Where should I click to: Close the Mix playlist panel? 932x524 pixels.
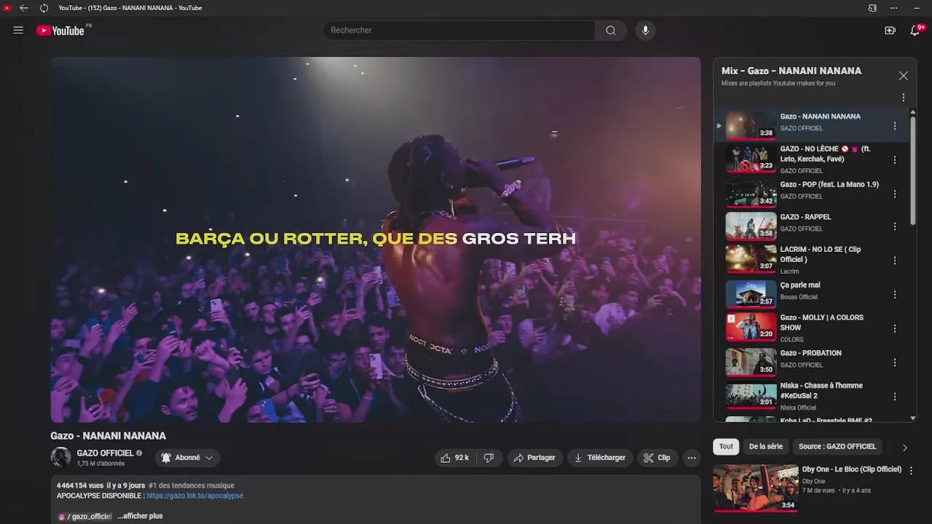click(903, 76)
